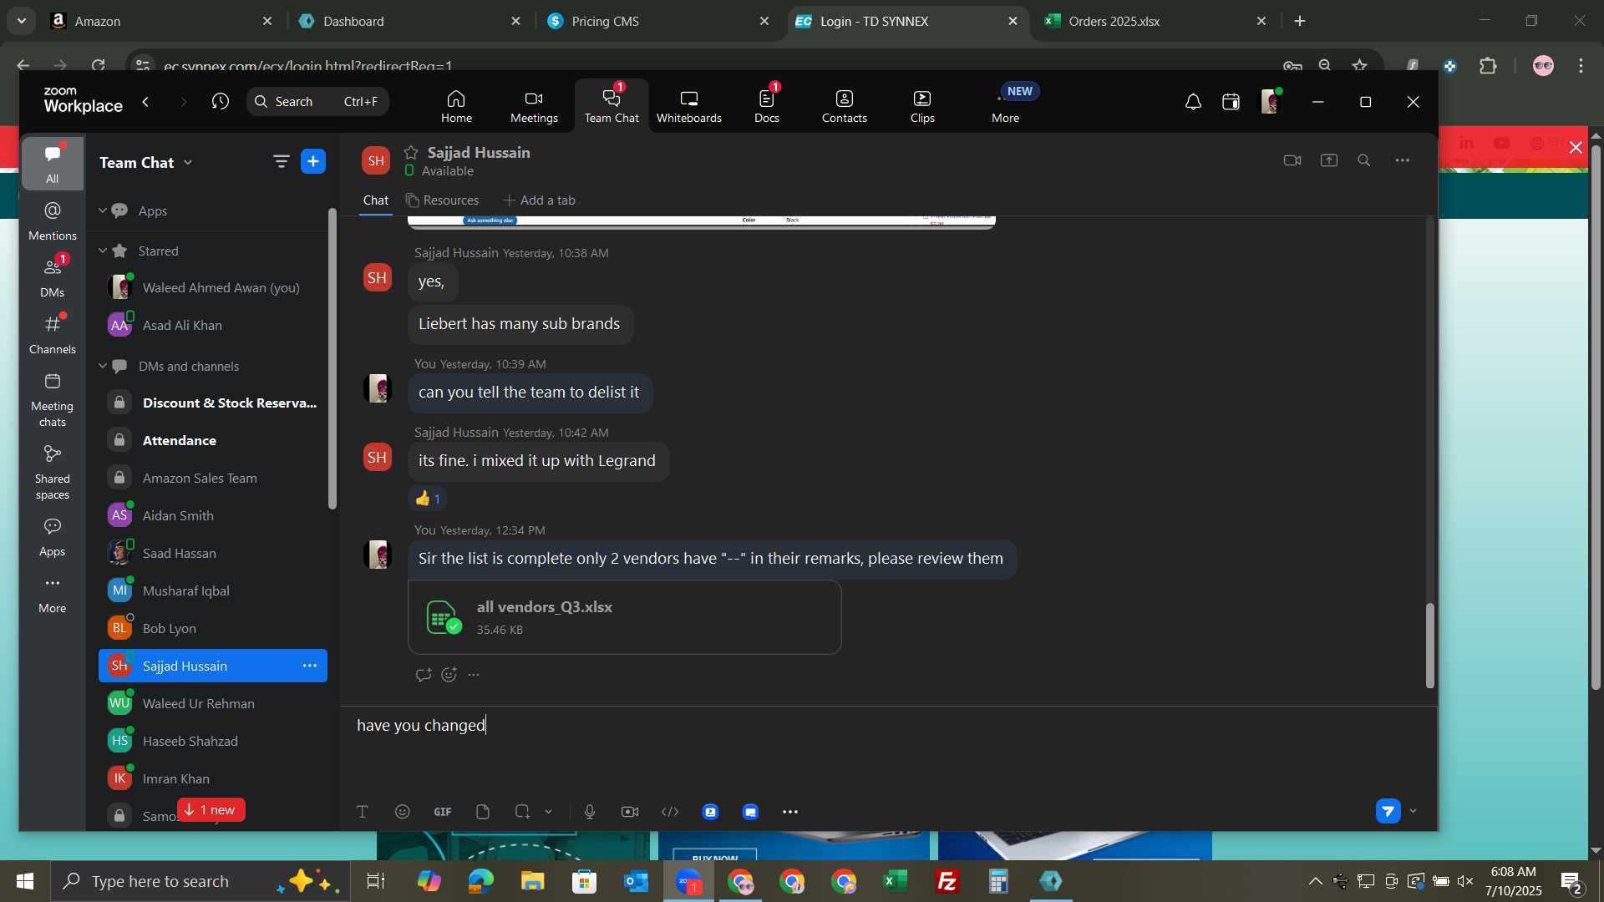Open the history clock icon
The height and width of the screenshot is (902, 1604).
coord(220,101)
